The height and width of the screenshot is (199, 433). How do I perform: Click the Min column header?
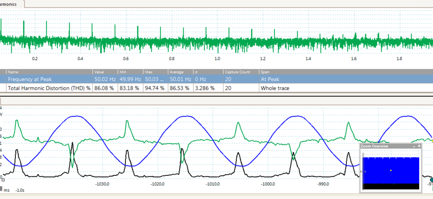[x=130, y=72]
